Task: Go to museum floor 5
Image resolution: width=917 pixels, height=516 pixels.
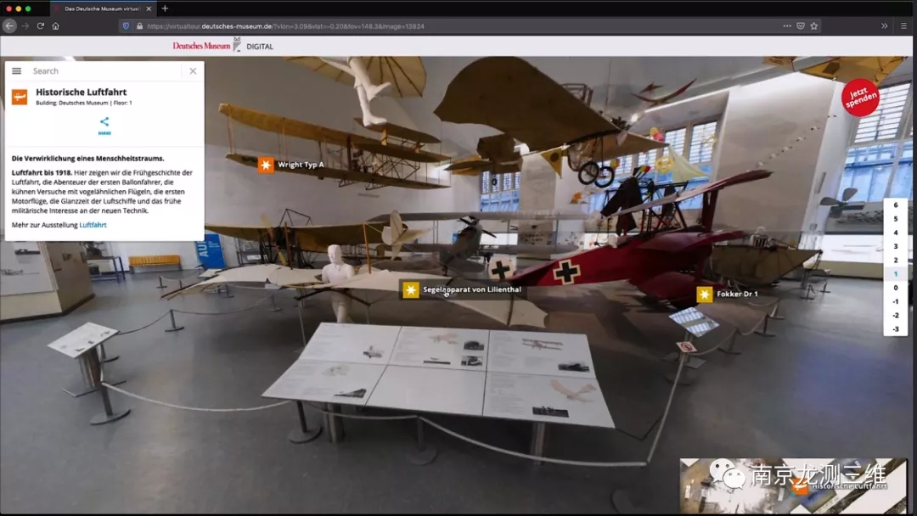Action: (x=896, y=219)
